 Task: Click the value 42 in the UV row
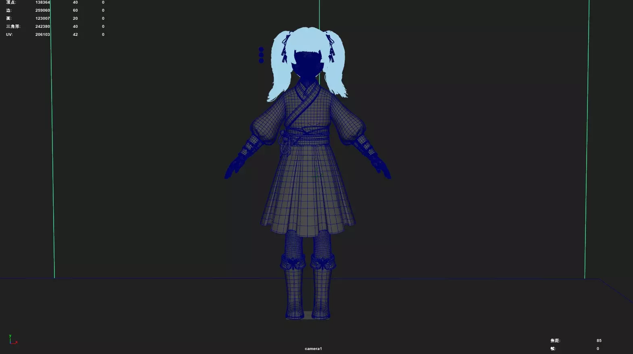[x=75, y=35]
